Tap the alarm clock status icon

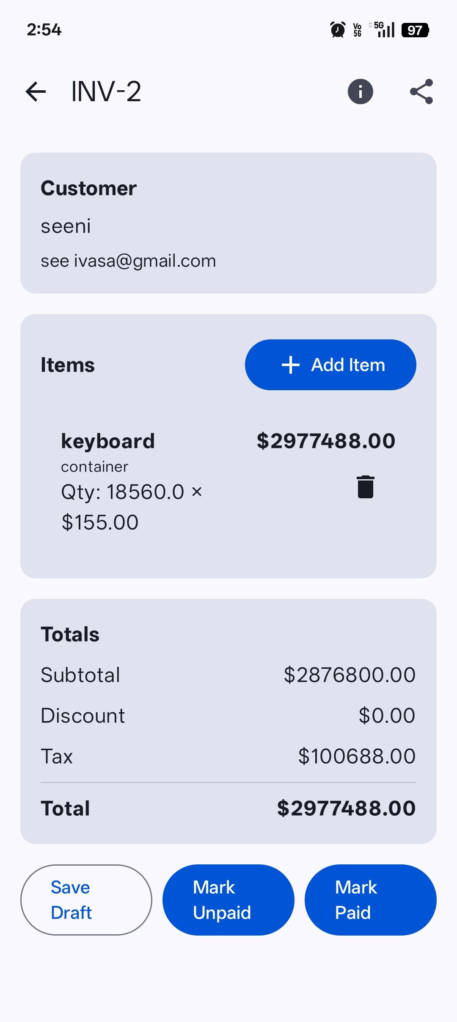click(338, 30)
